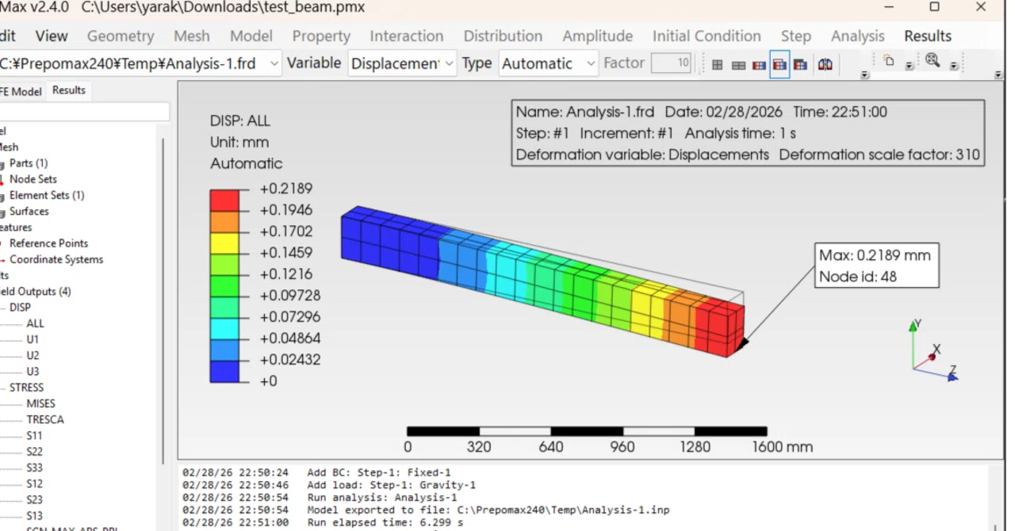This screenshot has height=531, width=1015.
Task: Click the gray two-row wide grid view icon
Action: (738, 64)
